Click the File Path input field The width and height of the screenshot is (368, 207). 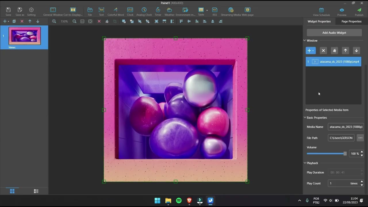click(341, 138)
